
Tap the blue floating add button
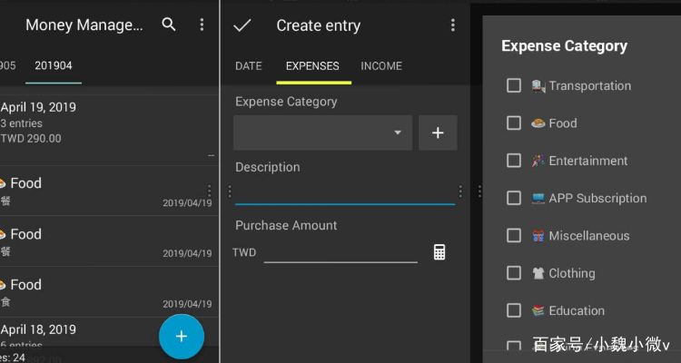(182, 337)
